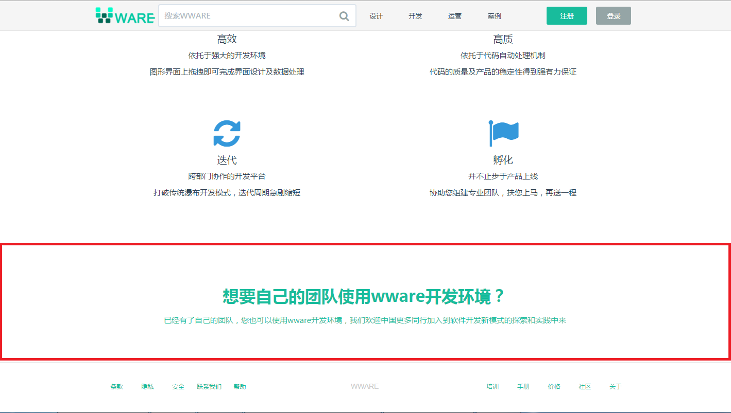The image size is (731, 413).
Task: Go to the 培训 footer link
Action: point(492,387)
